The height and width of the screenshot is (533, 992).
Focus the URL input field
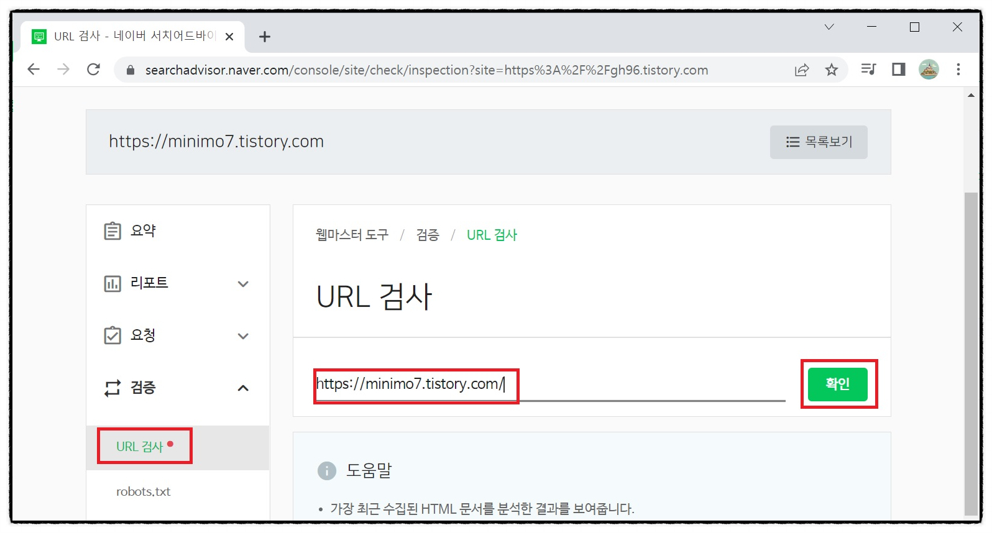click(550, 385)
